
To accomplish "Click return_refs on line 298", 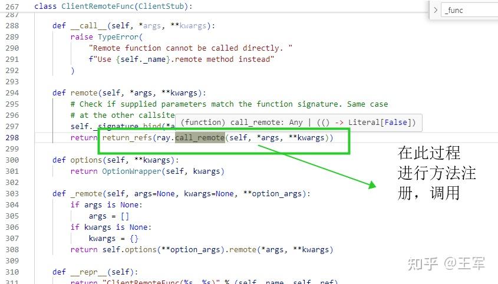I will [127, 137].
